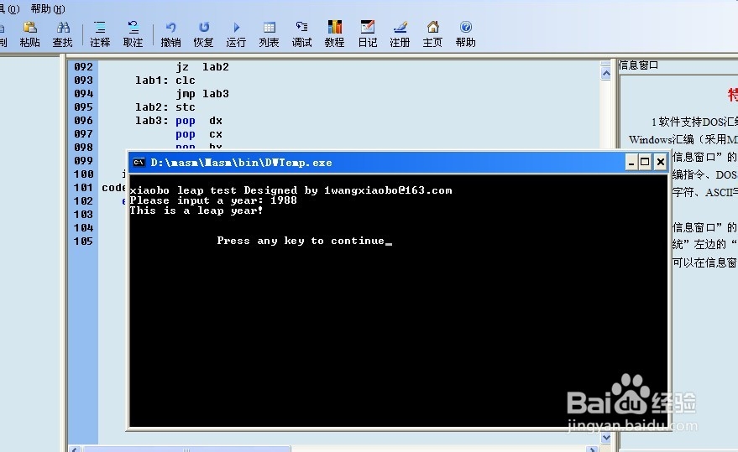The width and height of the screenshot is (738, 452).
Task: Click the 'pop cx' code line
Action: pos(199,134)
